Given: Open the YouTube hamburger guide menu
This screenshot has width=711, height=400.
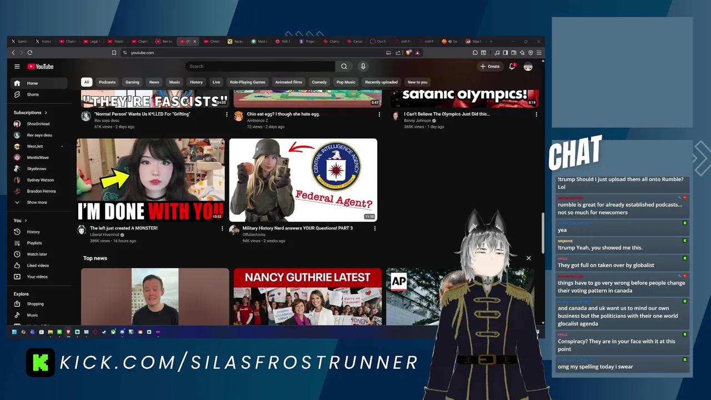Looking at the screenshot, I should pyautogui.click(x=17, y=66).
